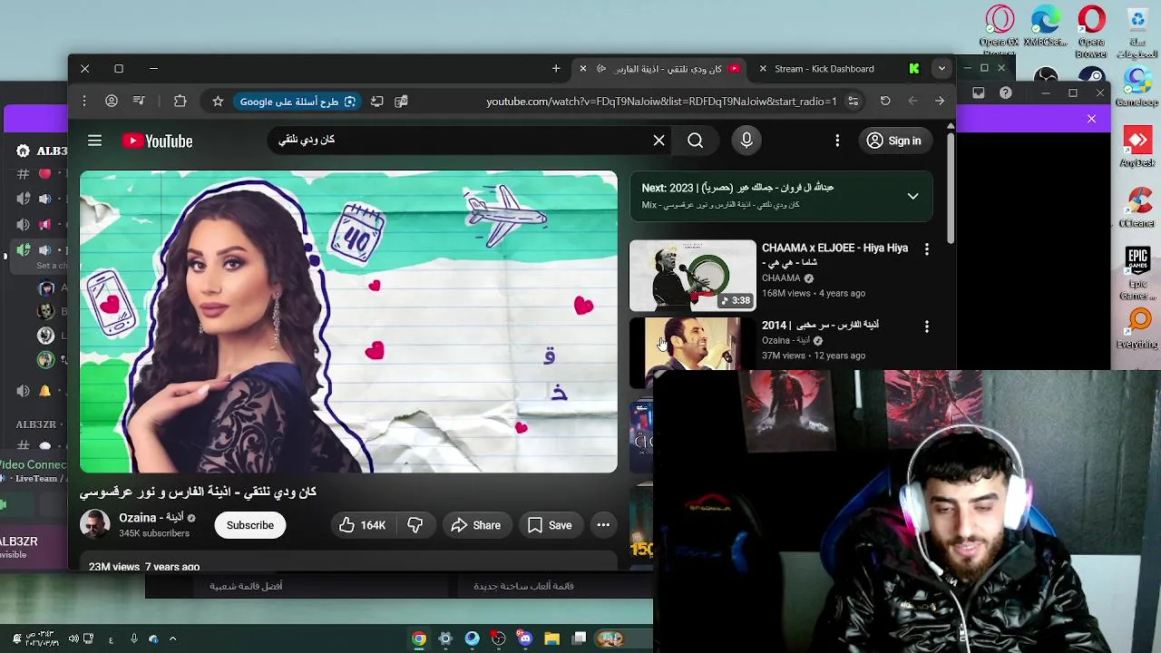Open the browser extensions puzzle icon
Image resolution: width=1161 pixels, height=653 pixels.
click(180, 102)
